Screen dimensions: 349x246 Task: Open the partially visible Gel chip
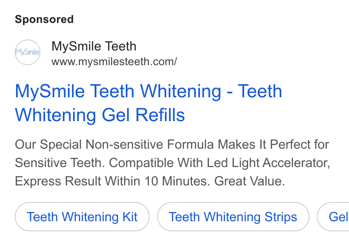coord(333,217)
